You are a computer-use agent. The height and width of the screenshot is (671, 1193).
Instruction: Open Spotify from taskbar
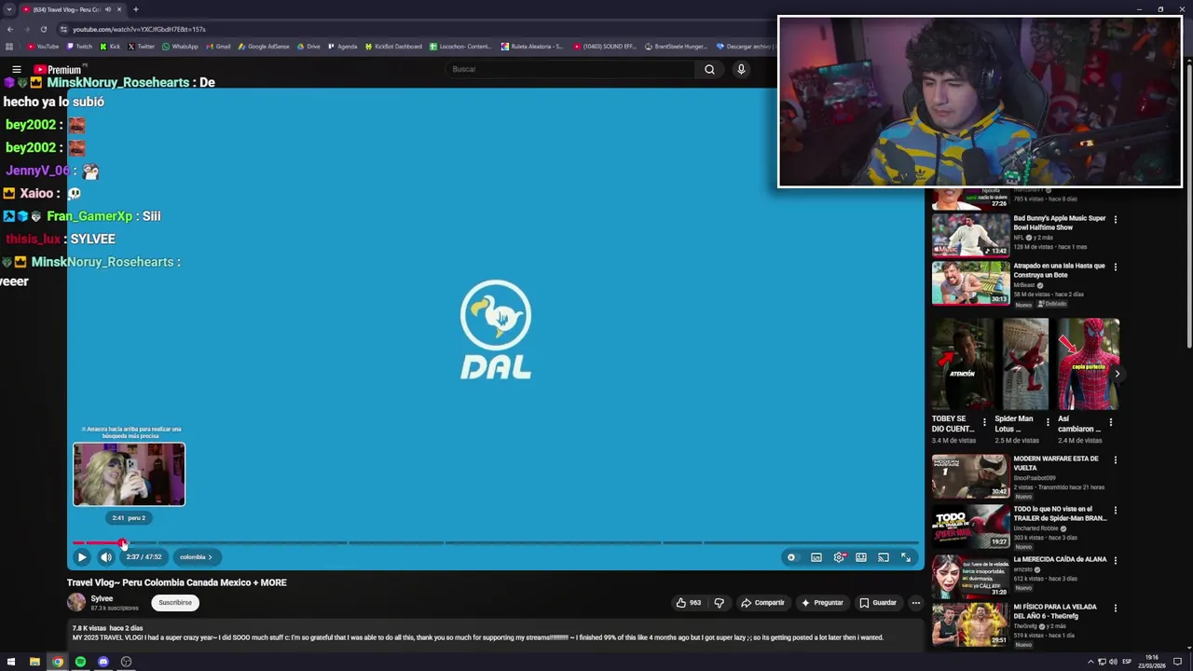(80, 662)
